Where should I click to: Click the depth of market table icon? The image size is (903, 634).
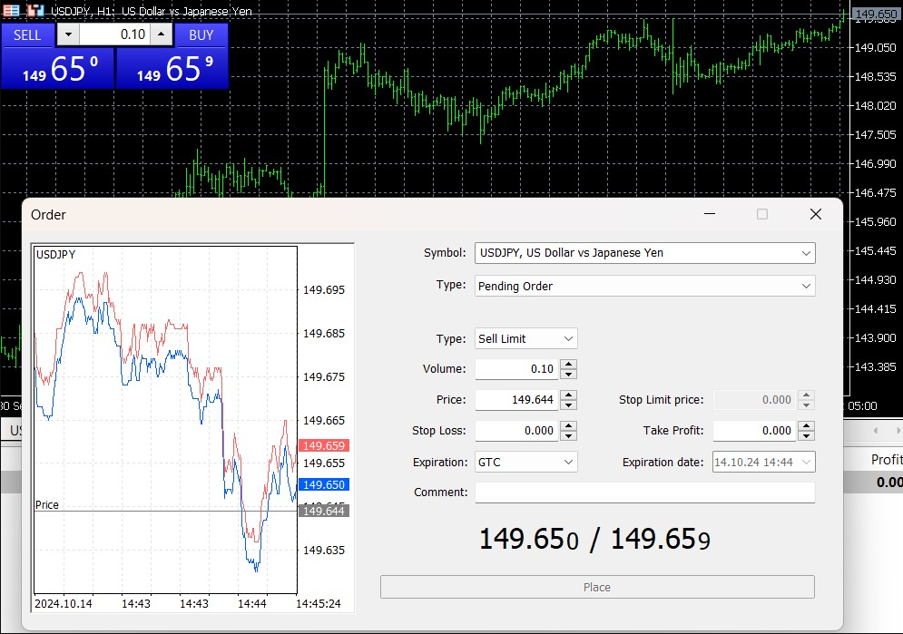click(11, 10)
